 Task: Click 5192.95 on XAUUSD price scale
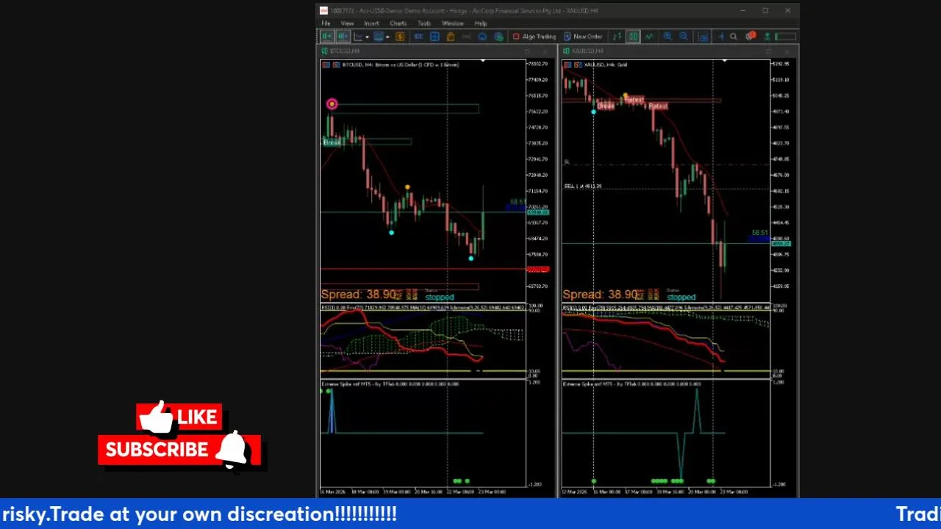pyautogui.click(x=781, y=64)
